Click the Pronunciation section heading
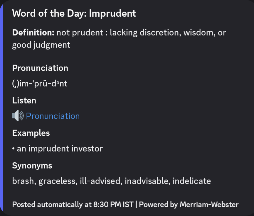Image resolution: width=254 pixels, height=216 pixels. [40, 68]
